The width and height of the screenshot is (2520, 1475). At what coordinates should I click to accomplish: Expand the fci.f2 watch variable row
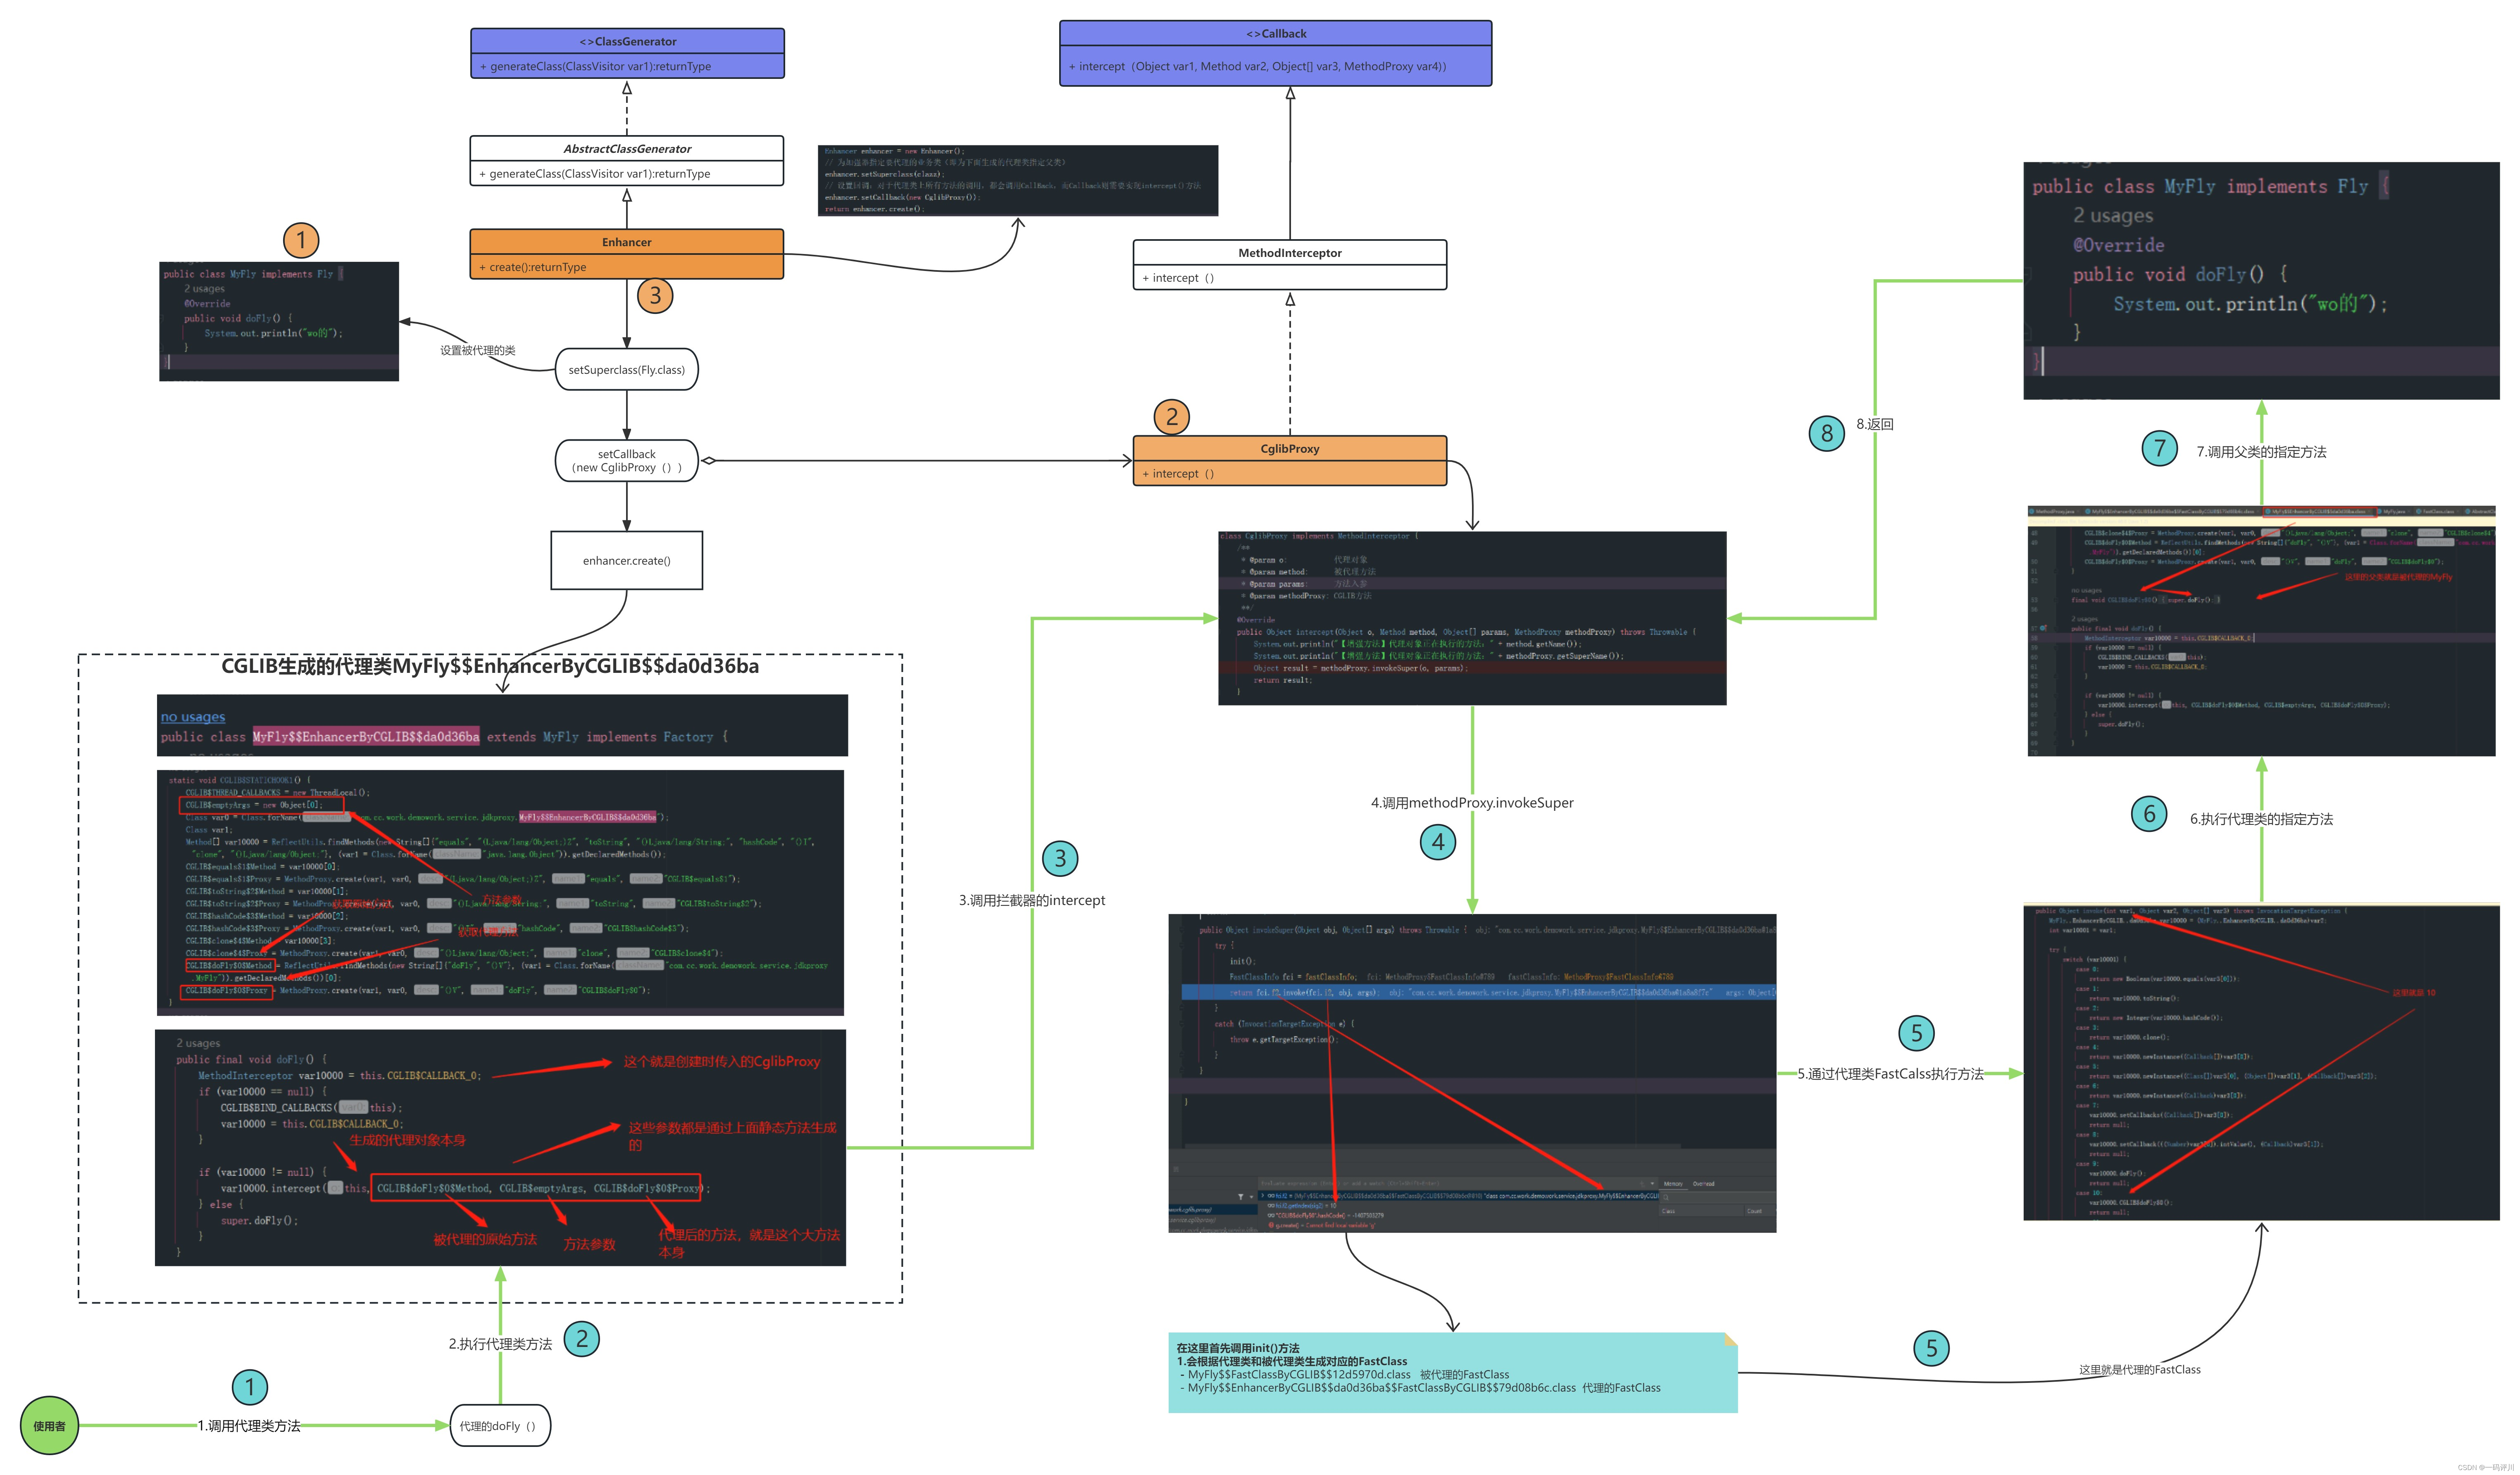tap(1263, 1196)
